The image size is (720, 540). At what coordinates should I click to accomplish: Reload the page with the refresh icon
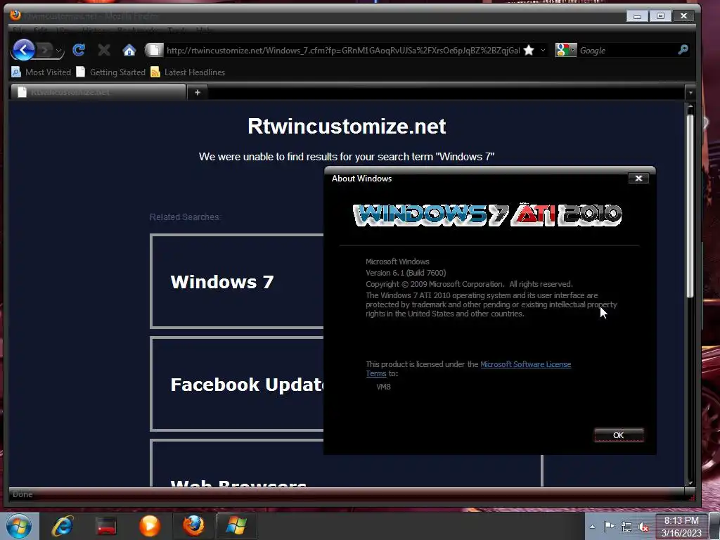[79, 50]
